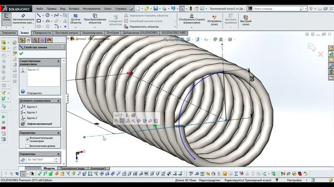Switch to Листовой металл ribbon tab

66,33
